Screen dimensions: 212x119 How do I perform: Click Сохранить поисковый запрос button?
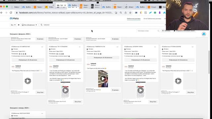pyautogui.click(x=185, y=31)
